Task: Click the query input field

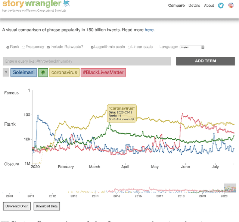Action: [87, 61]
